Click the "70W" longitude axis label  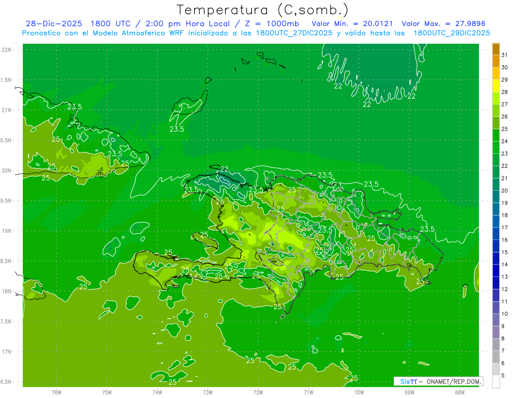[x=359, y=392]
